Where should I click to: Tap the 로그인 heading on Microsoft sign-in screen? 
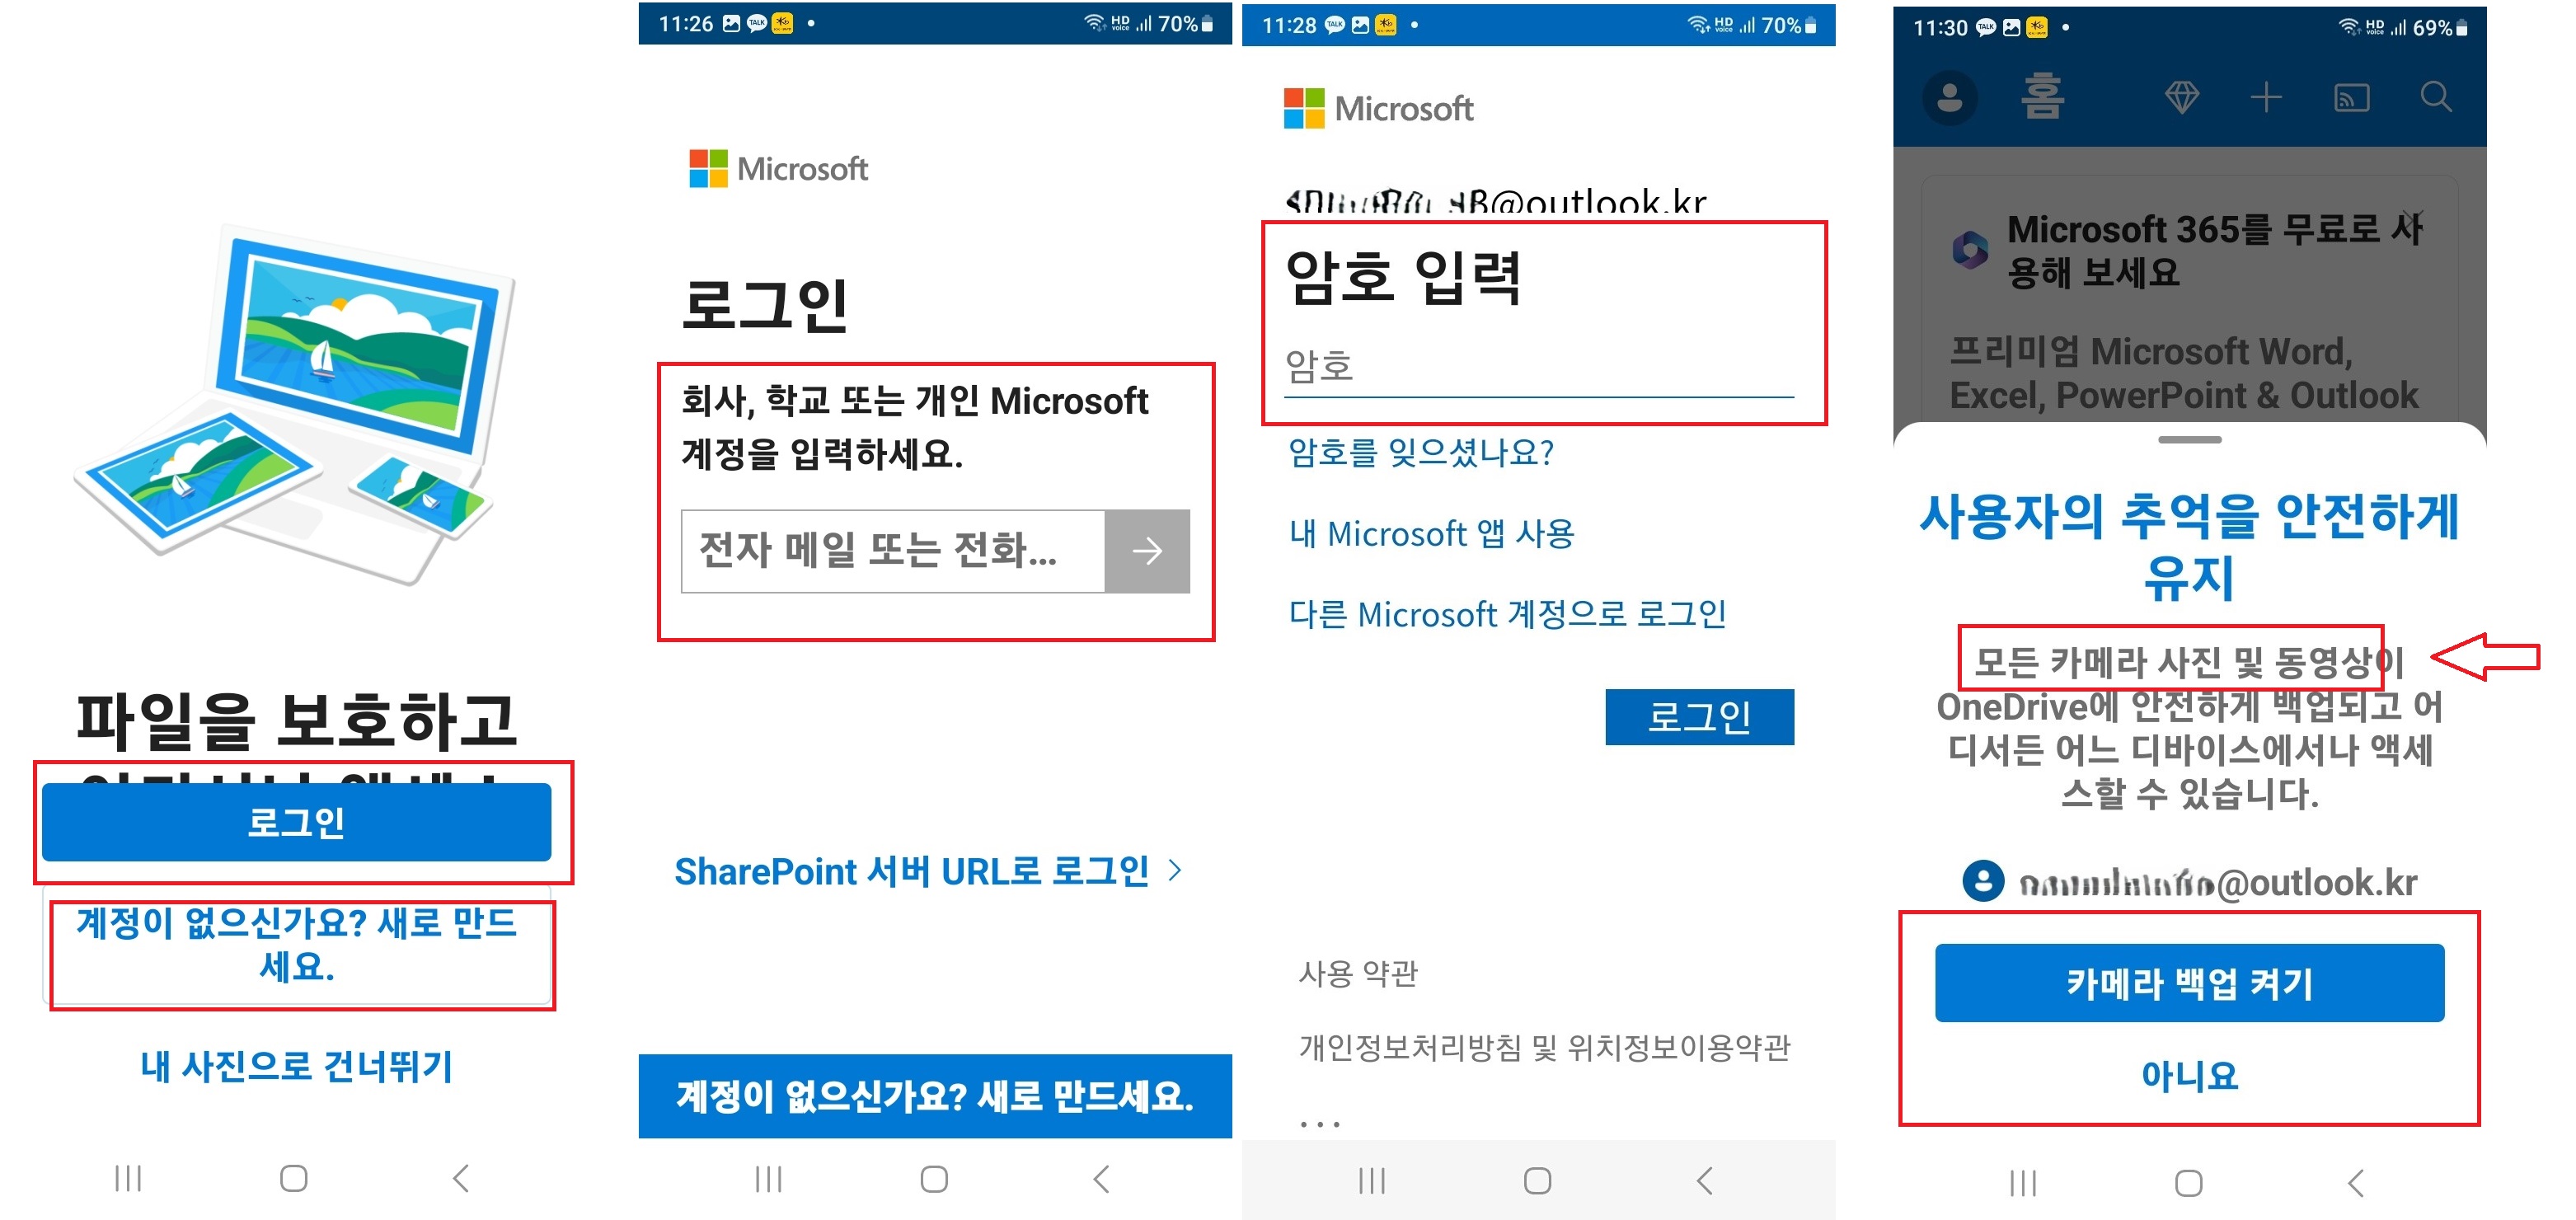pyautogui.click(x=765, y=305)
